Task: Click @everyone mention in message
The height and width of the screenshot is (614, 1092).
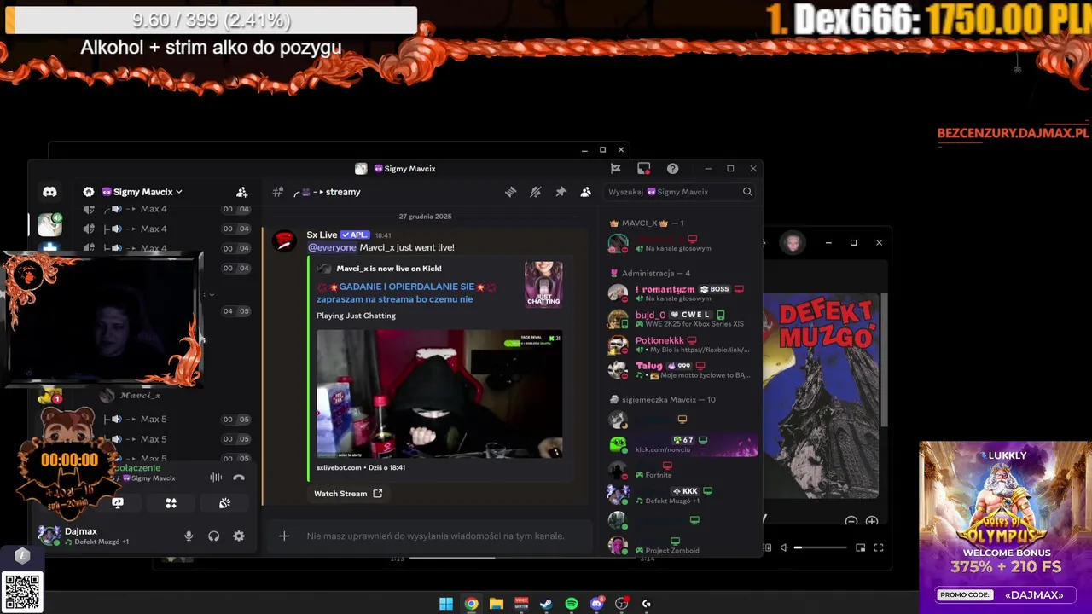Action: 332,247
